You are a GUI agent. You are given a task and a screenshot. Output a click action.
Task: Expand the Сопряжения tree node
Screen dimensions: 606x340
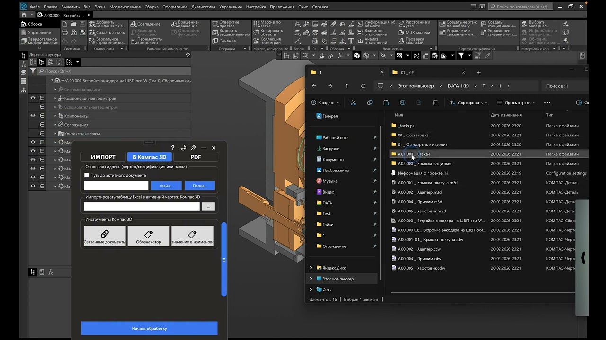pos(55,125)
